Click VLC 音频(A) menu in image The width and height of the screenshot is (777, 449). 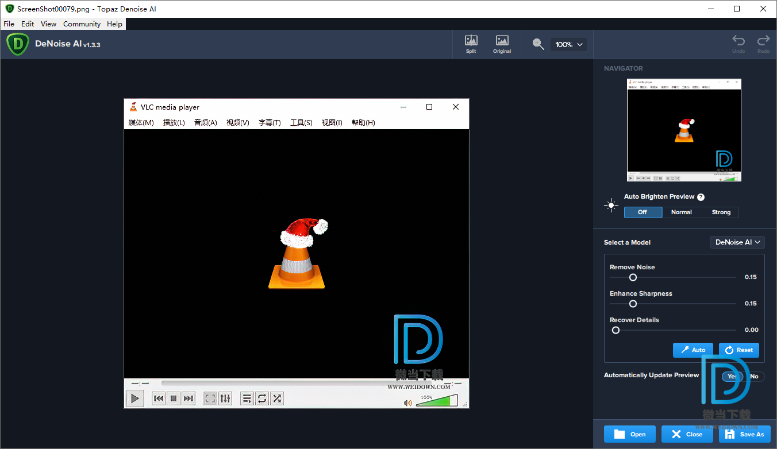206,122
